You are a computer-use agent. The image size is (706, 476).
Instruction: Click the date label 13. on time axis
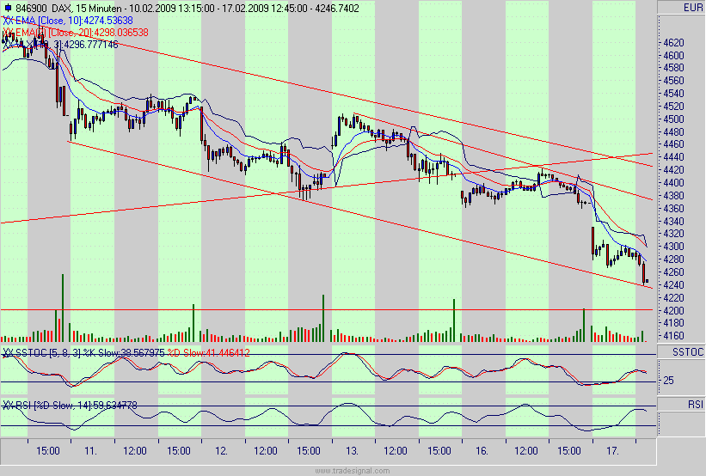point(352,451)
